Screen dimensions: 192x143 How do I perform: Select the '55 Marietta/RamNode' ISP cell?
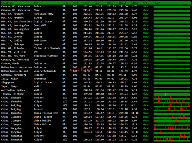pyautogui.click(x=47, y=48)
